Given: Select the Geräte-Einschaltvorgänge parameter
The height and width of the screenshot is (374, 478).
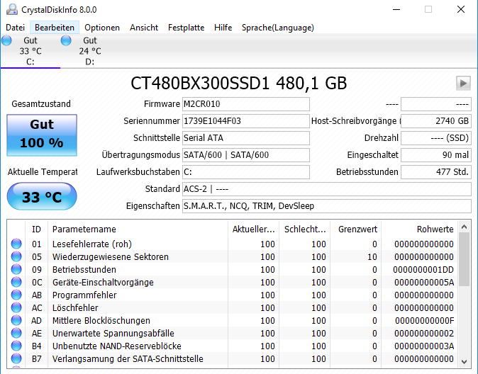Looking at the screenshot, I should (x=233, y=283).
